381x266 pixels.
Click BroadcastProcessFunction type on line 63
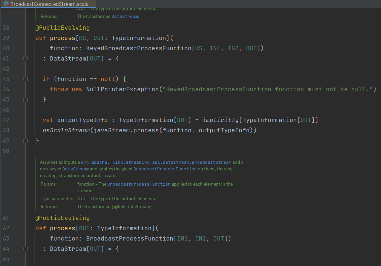coord(130,239)
